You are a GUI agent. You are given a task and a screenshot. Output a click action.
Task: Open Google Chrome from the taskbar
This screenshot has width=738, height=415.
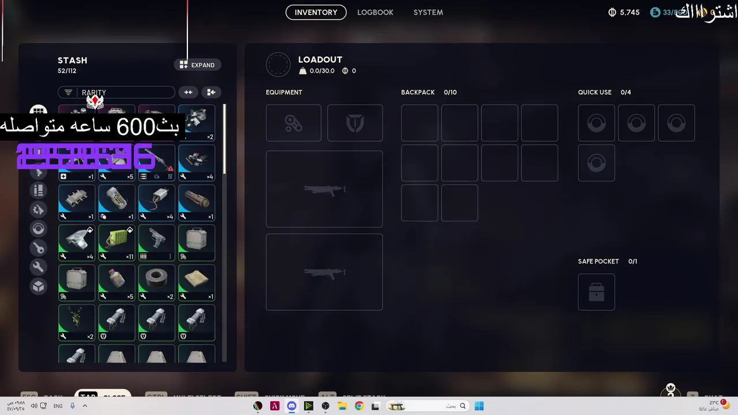[x=359, y=406]
